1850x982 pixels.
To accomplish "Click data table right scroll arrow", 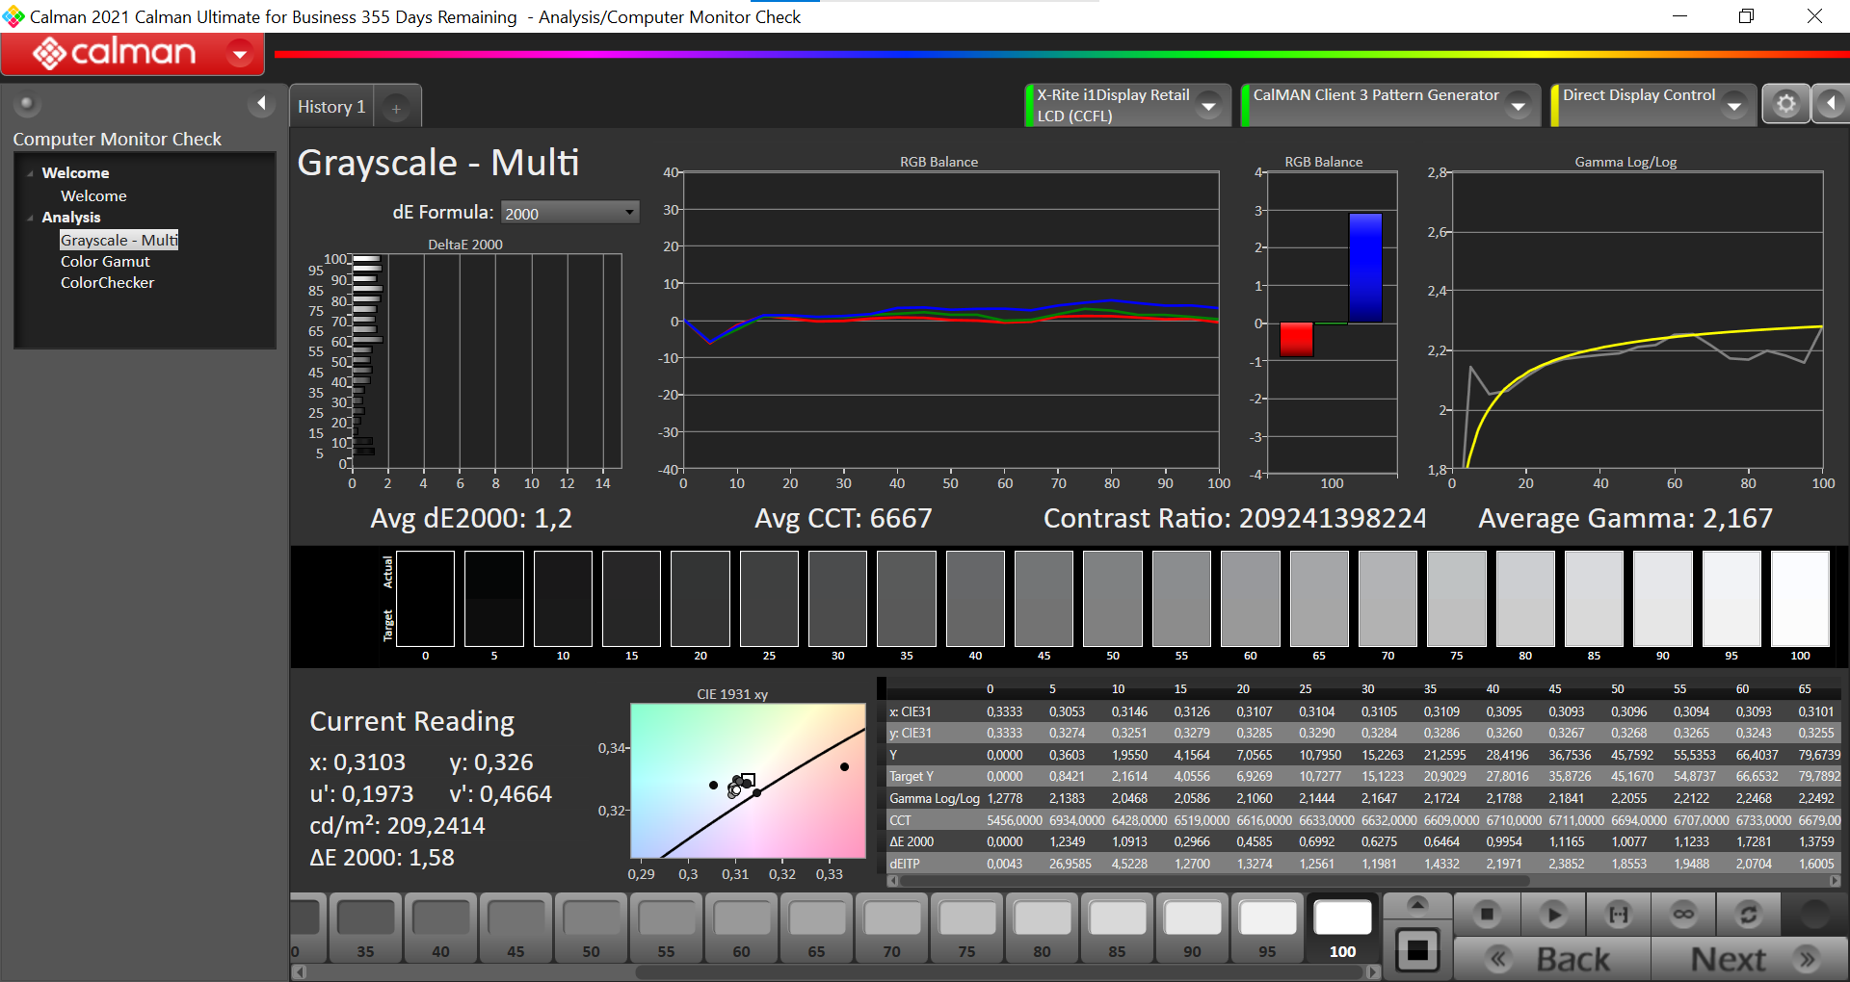I will 1834,880.
